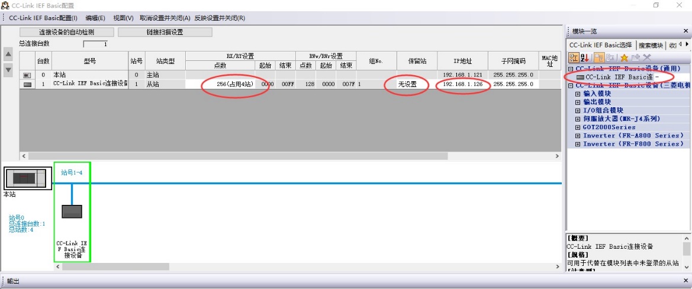Click the 子网掩码 column header
This screenshot has width=692, height=289.
[513, 61]
